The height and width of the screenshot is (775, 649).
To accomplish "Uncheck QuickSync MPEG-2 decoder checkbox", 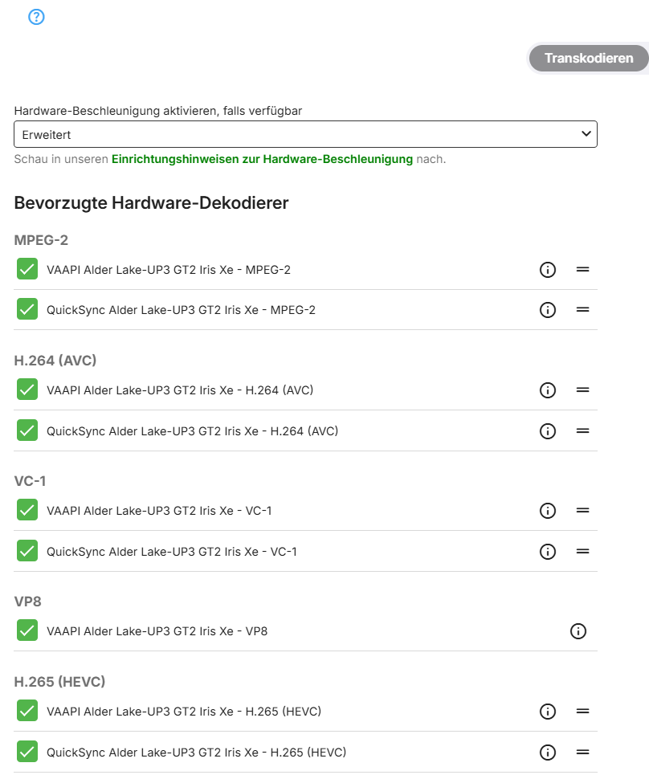I will click(27, 309).
